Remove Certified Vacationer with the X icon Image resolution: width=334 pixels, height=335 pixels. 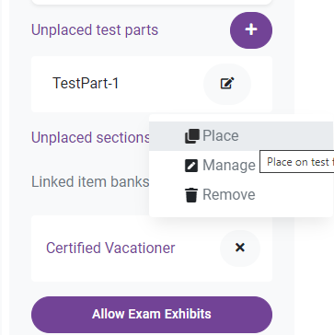(x=240, y=248)
